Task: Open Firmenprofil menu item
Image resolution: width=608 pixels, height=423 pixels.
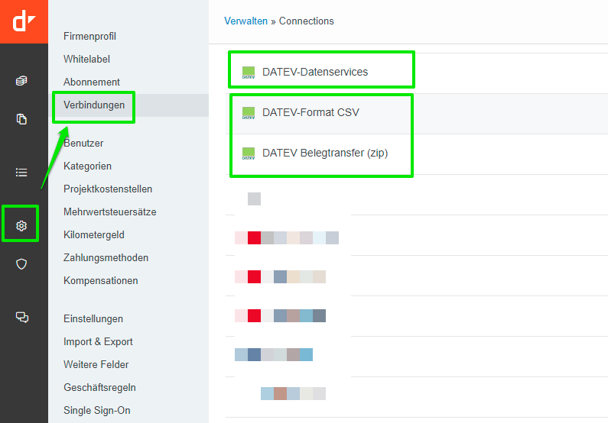Action: click(89, 36)
